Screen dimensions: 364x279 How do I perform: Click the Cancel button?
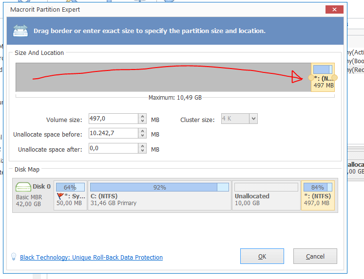pyautogui.click(x=315, y=256)
